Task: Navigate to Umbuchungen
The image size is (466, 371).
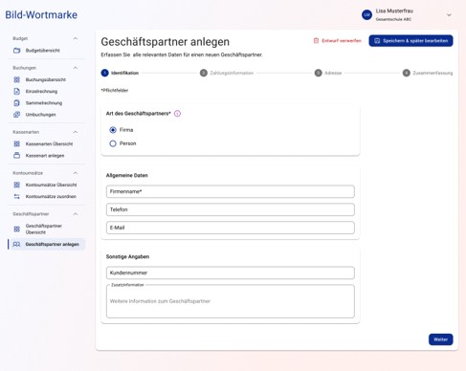Action: [x=40, y=115]
